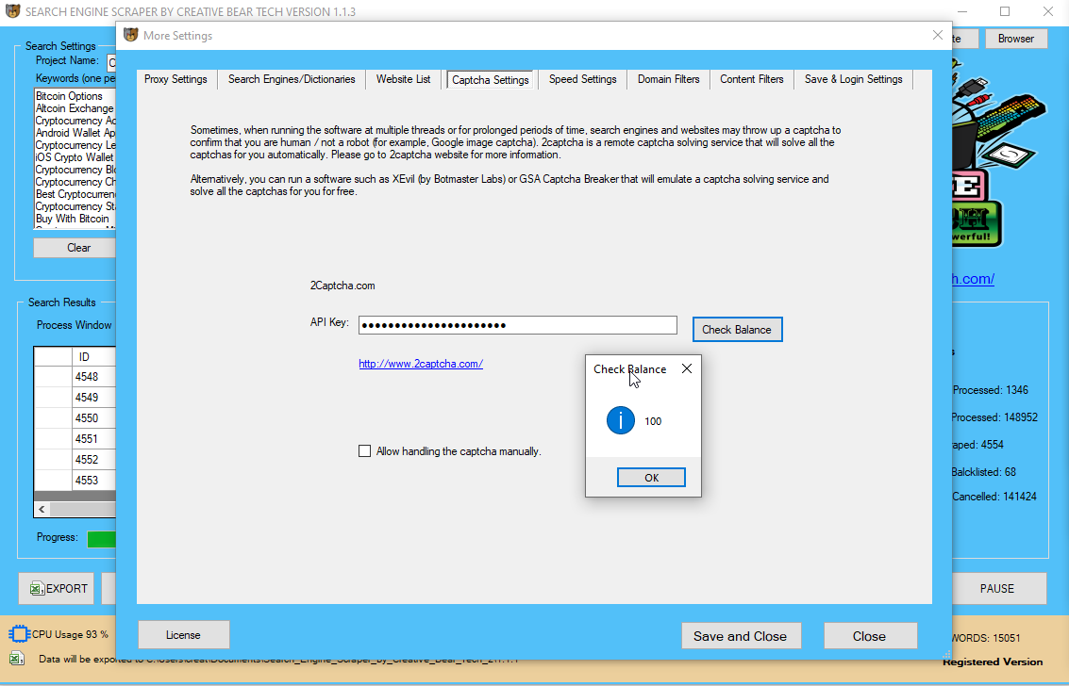This screenshot has width=1069, height=686.
Task: Click the bear icon on the More Settings dialog
Action: click(130, 35)
